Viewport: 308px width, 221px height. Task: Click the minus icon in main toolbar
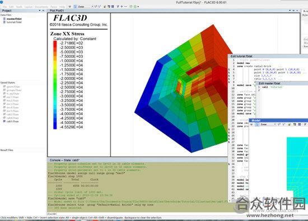click(125, 7)
